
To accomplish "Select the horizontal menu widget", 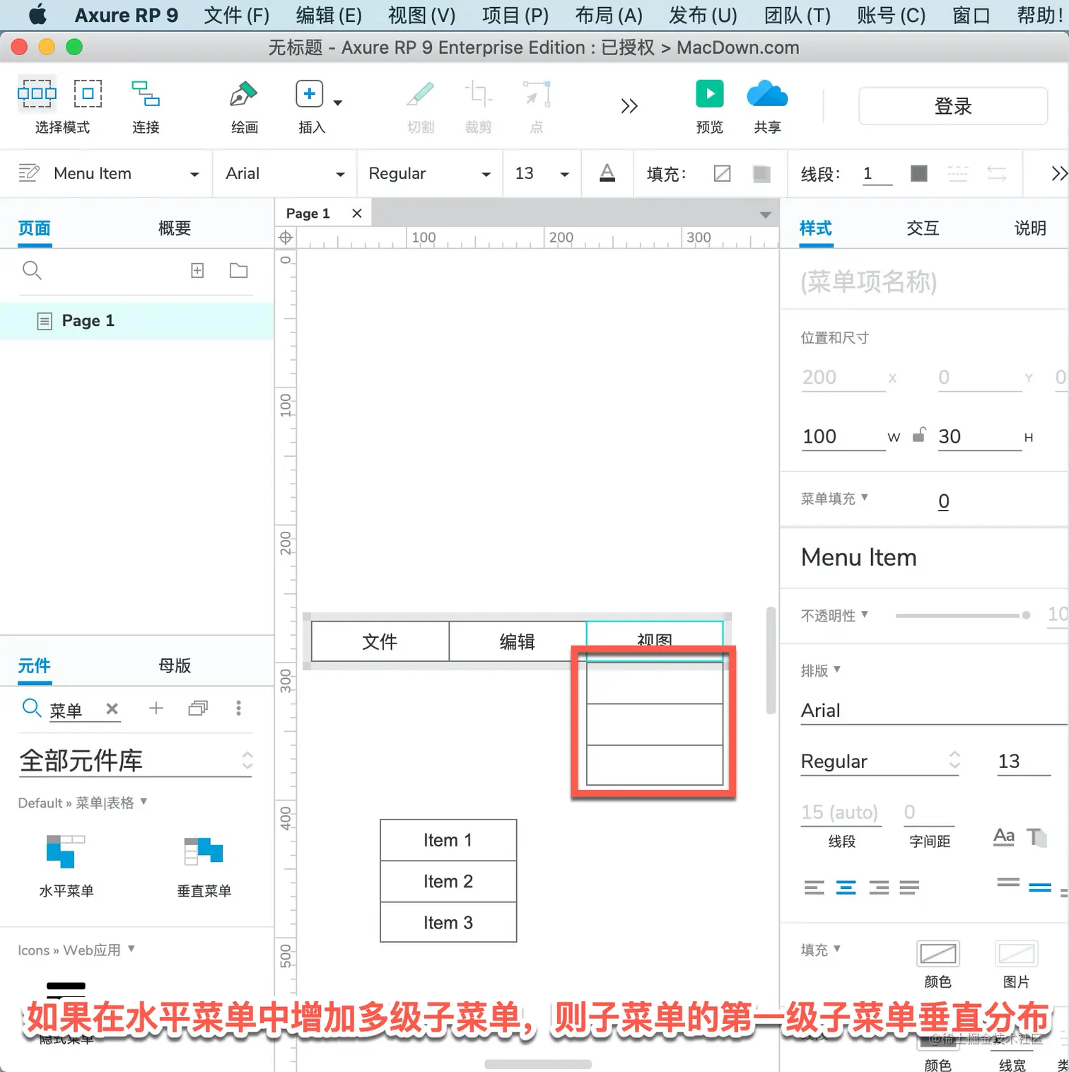I will tap(66, 866).
